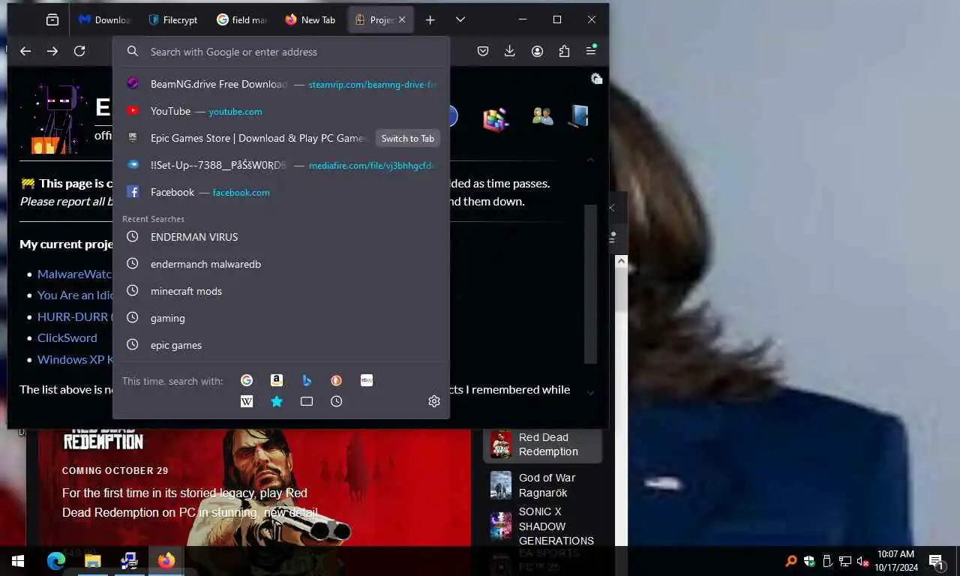Search history using the clock icon
The width and height of the screenshot is (960, 576).
337,401
